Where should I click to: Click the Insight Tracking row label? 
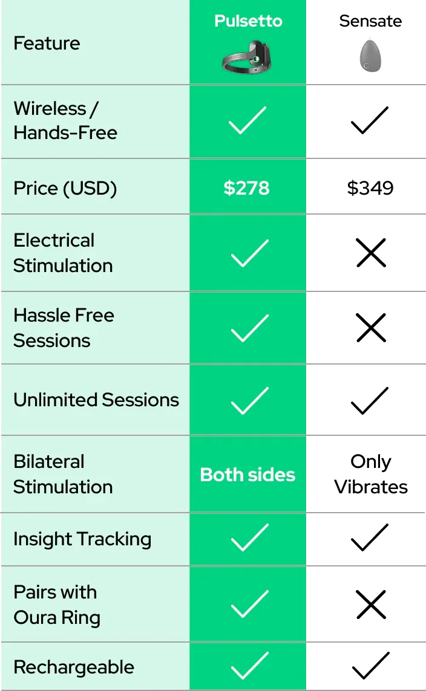point(82,539)
